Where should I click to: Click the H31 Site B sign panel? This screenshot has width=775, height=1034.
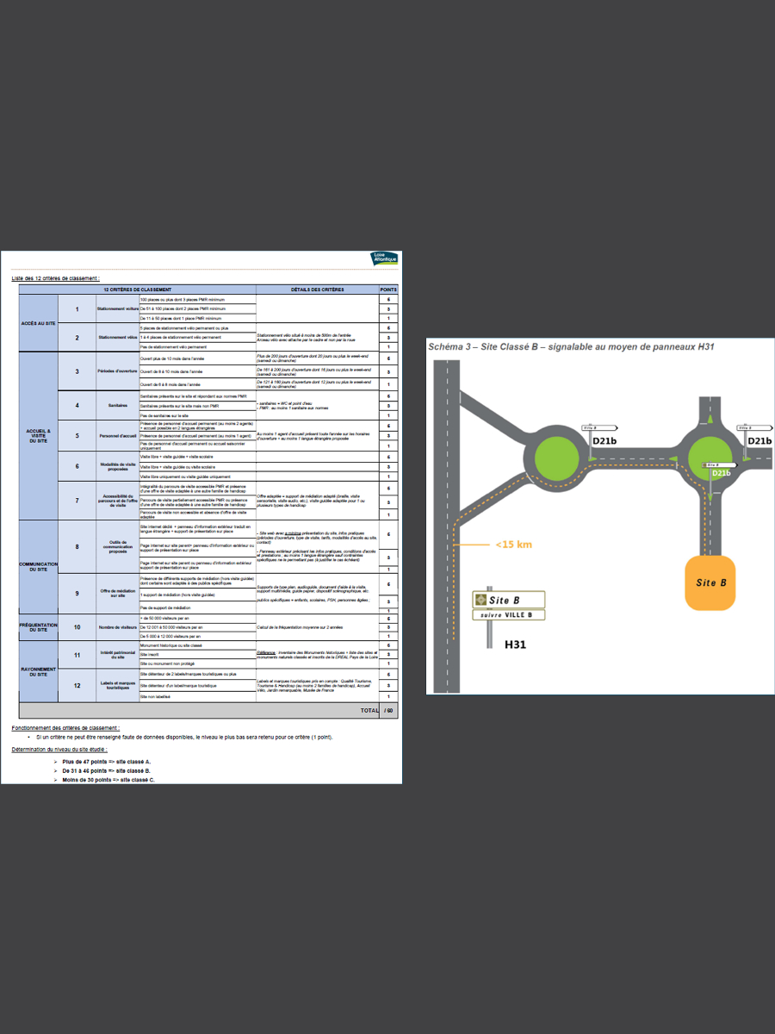click(x=508, y=600)
